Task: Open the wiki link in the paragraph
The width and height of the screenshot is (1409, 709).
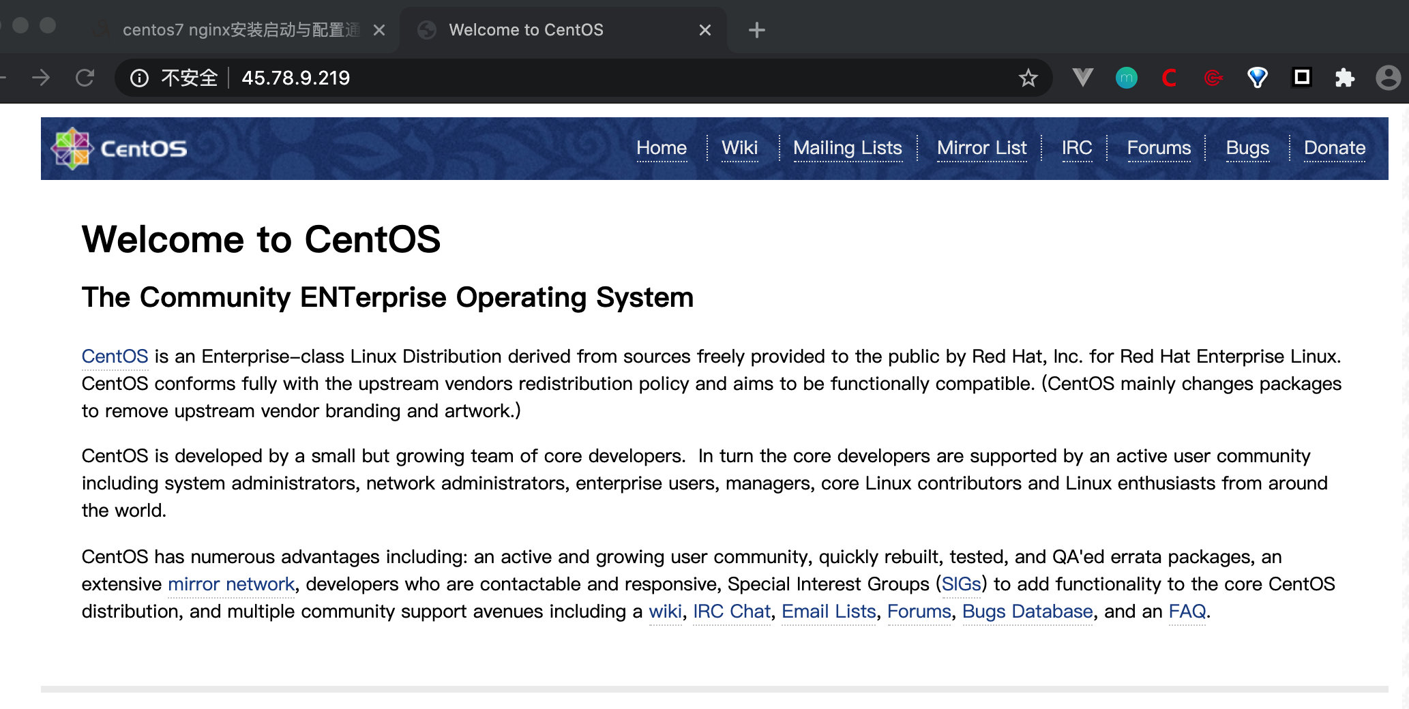Action: click(x=665, y=612)
